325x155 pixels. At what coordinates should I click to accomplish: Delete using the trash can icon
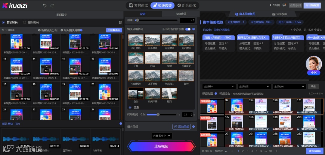[120, 22]
